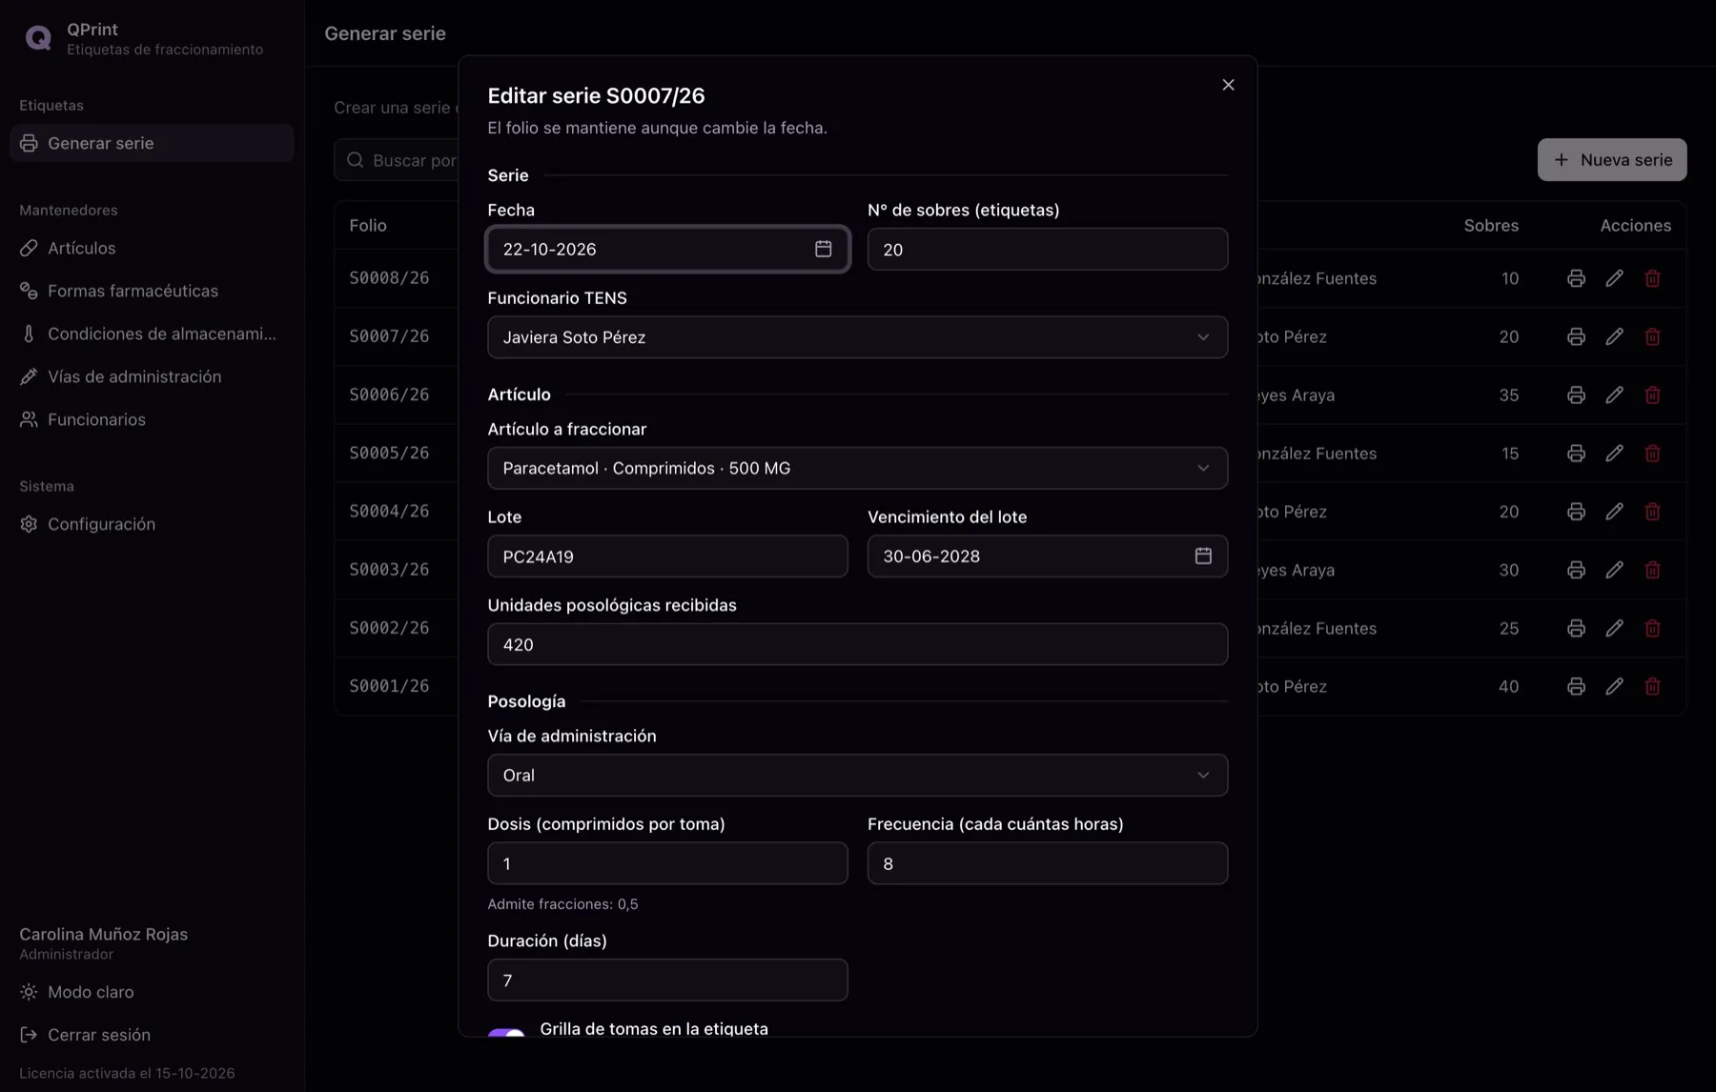Viewport: 1716px width, 1092px height.
Task: Click search magnifier icon in Buscar field
Action: (356, 160)
